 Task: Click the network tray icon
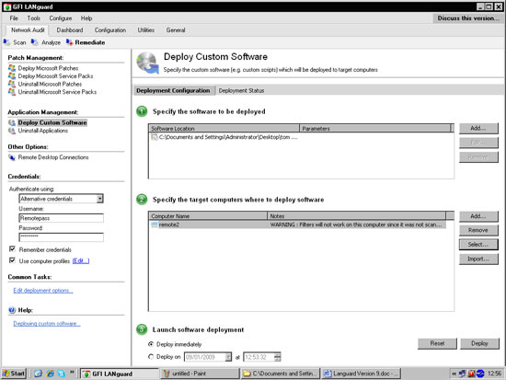462,374
